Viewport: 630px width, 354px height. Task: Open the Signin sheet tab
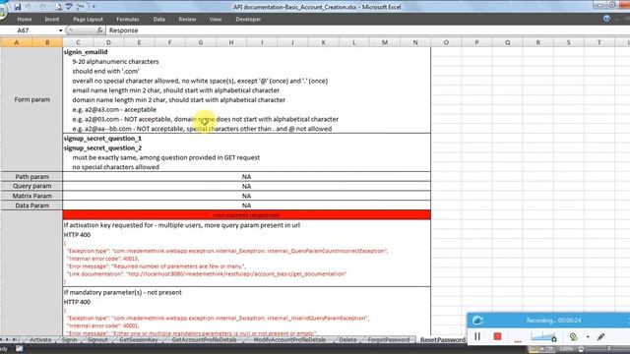(x=69, y=340)
